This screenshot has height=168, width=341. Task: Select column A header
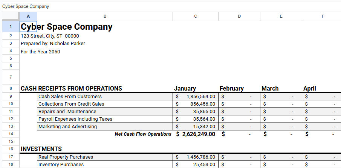coord(28,16)
